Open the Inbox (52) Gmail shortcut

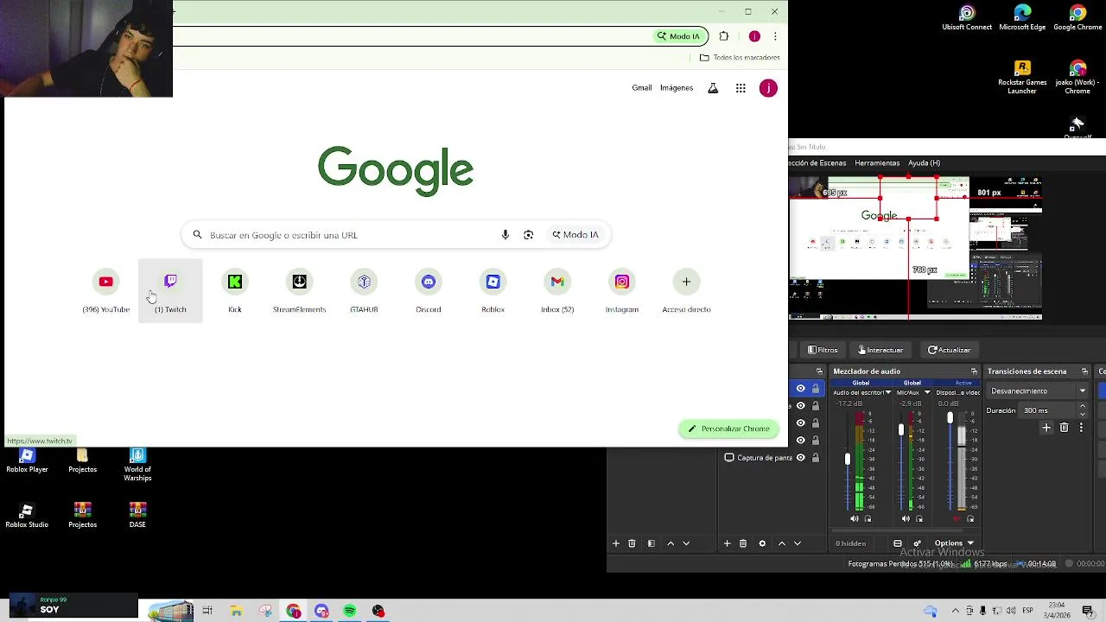557,291
